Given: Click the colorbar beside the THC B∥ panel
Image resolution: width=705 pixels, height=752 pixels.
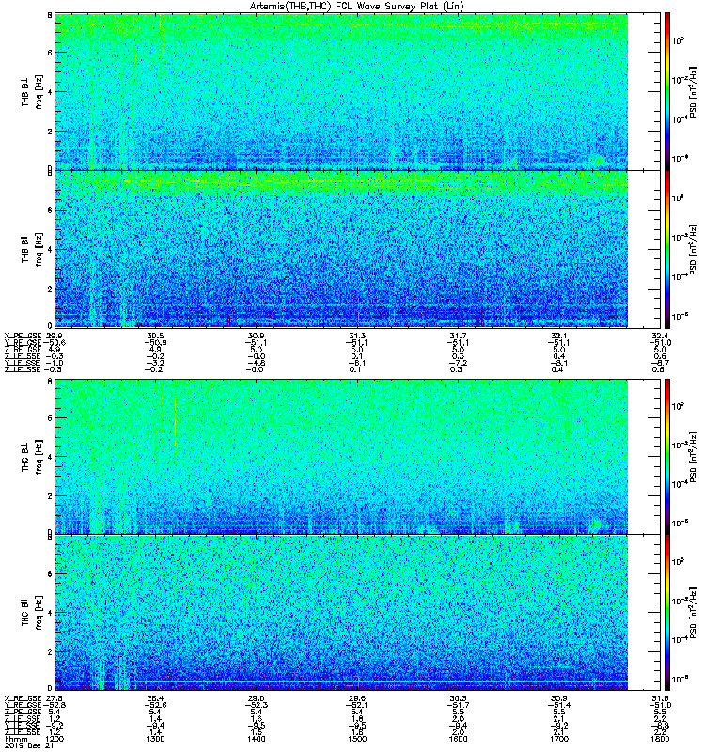Looking at the screenshot, I should 667,613.
